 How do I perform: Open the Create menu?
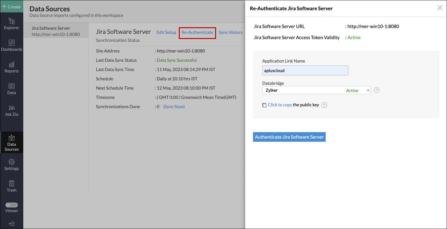click(11, 6)
